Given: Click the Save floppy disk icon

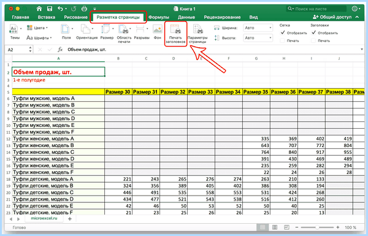Looking at the screenshot, I should click(50, 9).
